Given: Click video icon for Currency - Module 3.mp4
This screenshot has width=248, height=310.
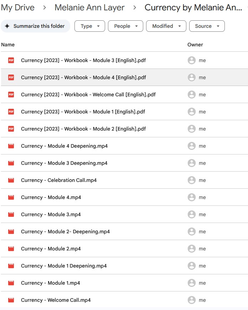Looking at the screenshot, I should tap(11, 214).
